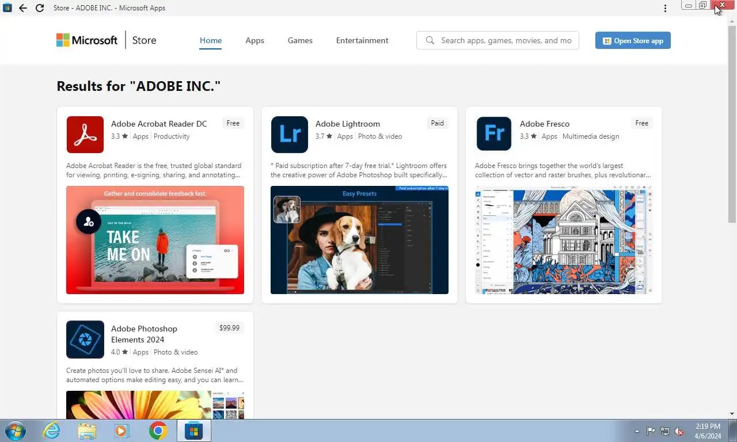Open Adobe Acrobat Reader DC title
This screenshot has height=442, width=737.
159,124
